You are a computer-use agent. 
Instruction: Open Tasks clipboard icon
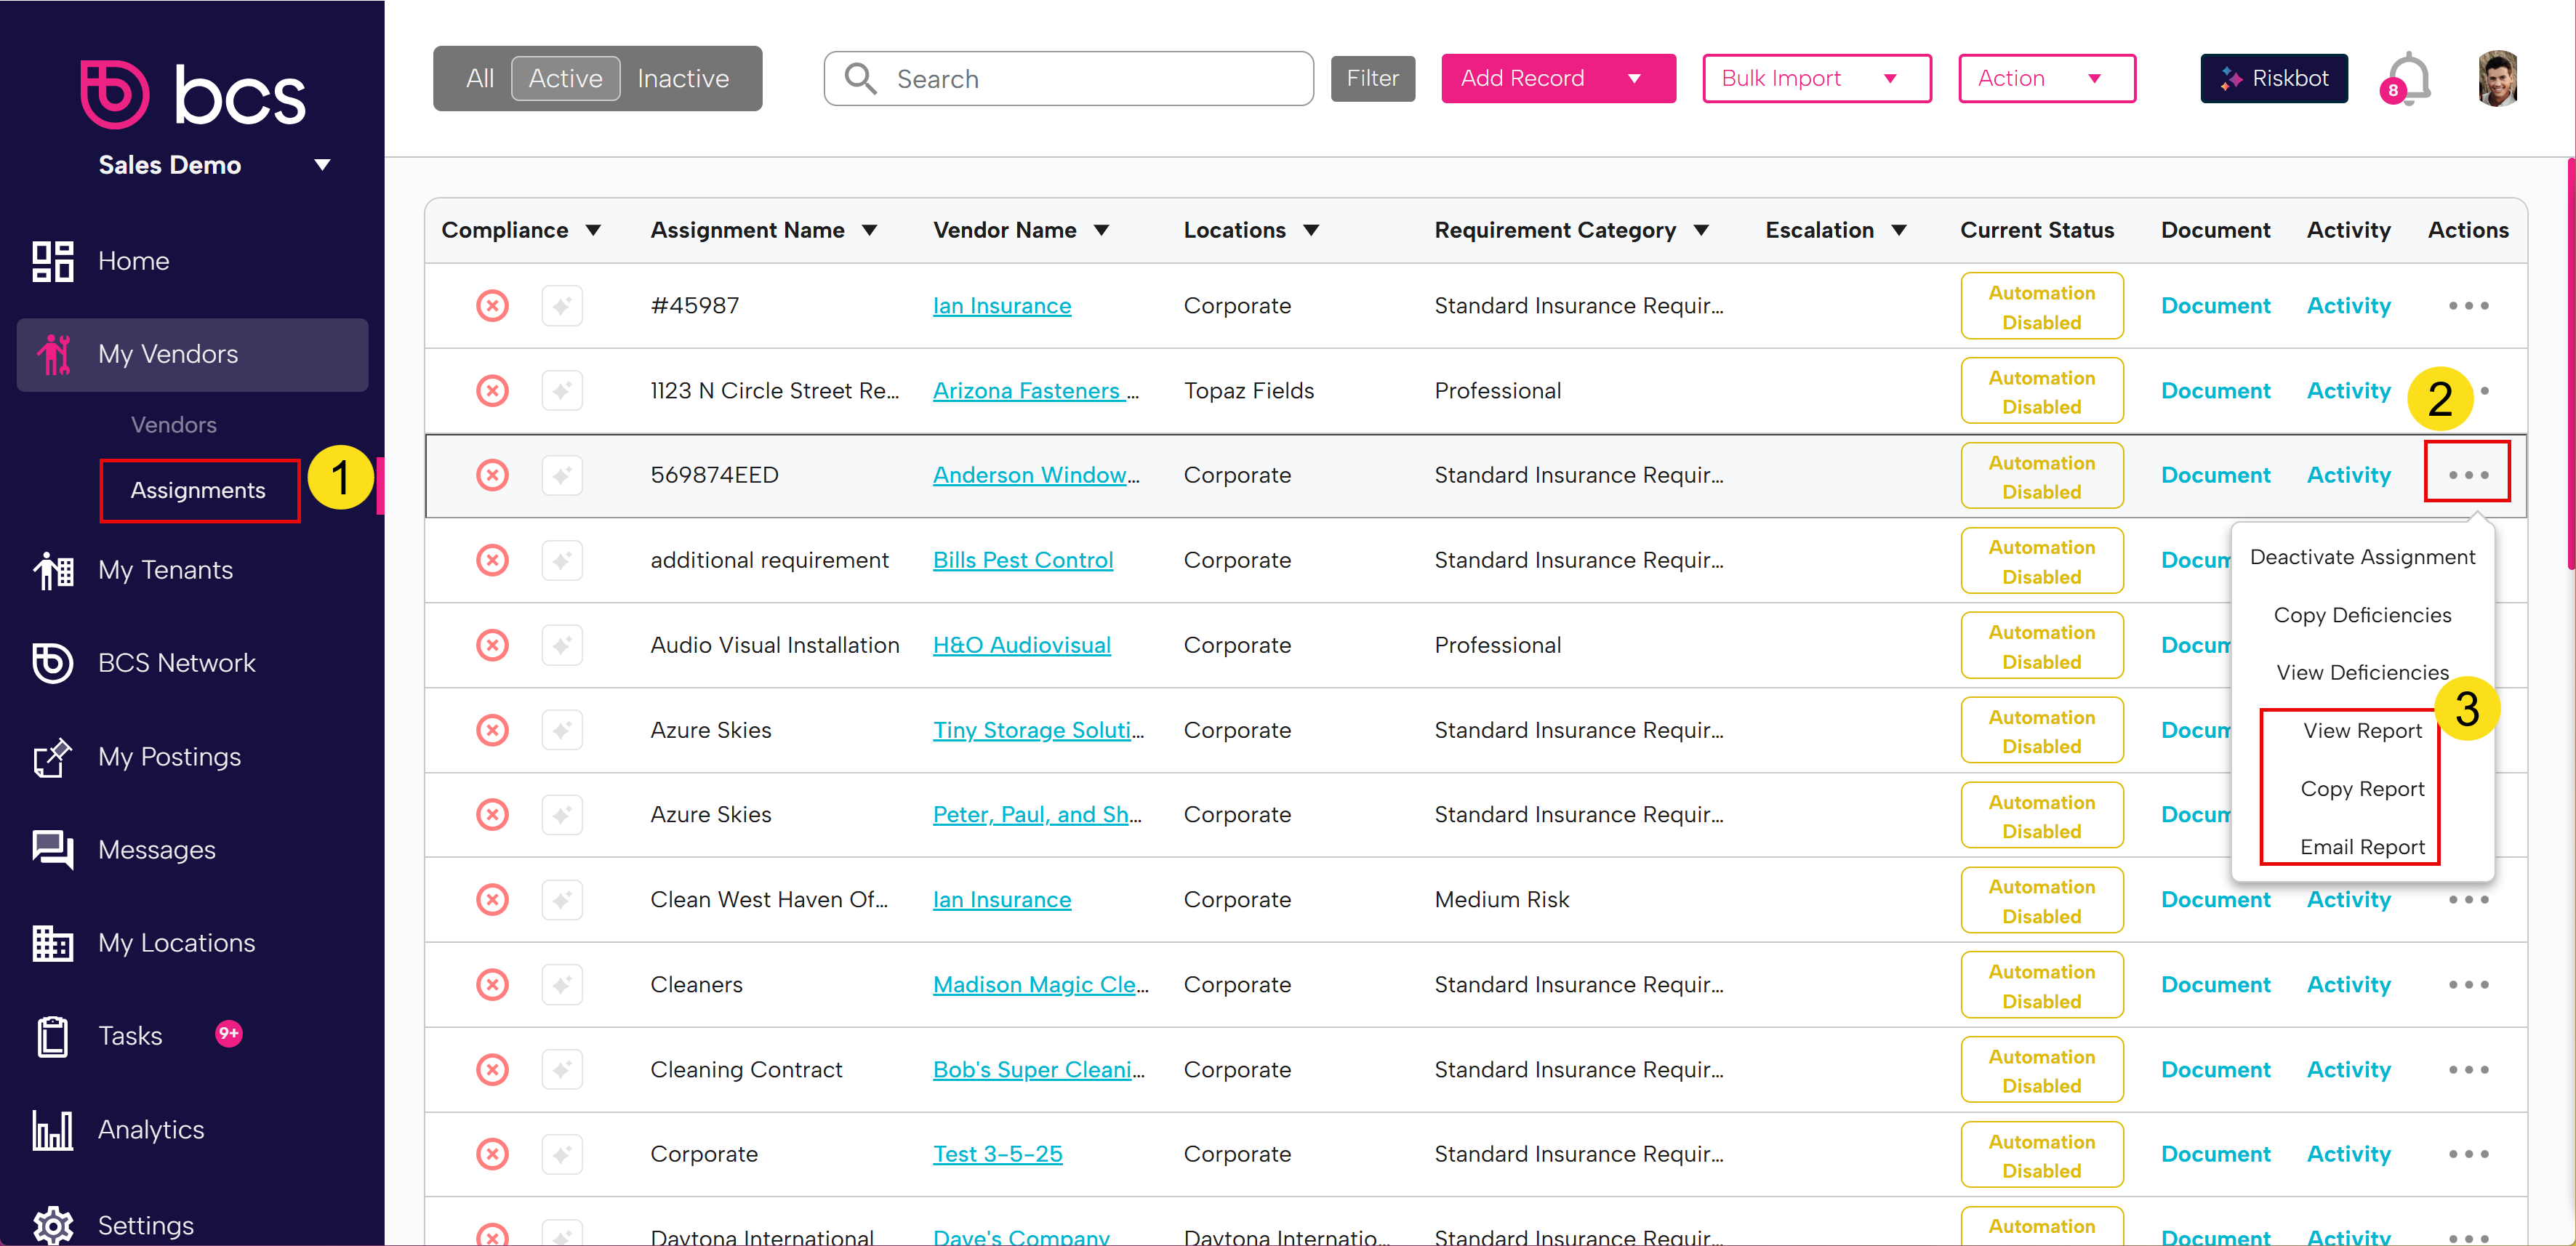pyautogui.click(x=52, y=1036)
